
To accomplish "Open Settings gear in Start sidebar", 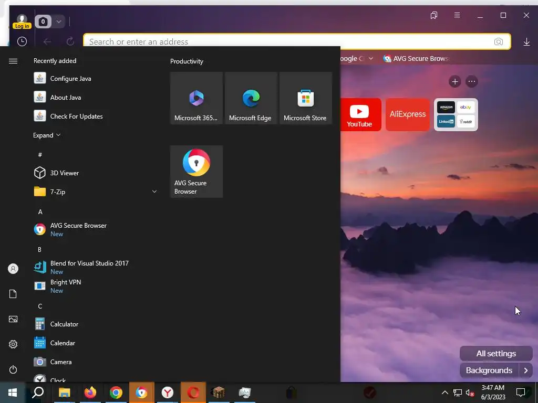I will pos(13,344).
